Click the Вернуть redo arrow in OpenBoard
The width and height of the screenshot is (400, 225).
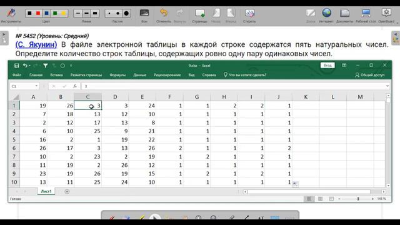click(180, 13)
